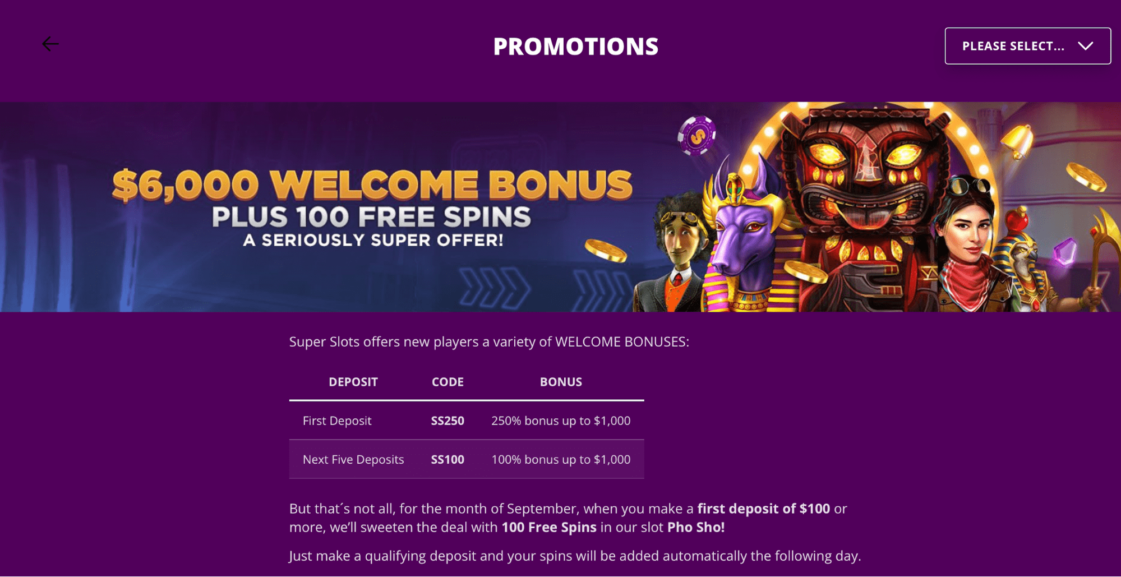Click the $6,000 Welcome Bonus banner text
1121x577 pixels.
click(x=372, y=185)
